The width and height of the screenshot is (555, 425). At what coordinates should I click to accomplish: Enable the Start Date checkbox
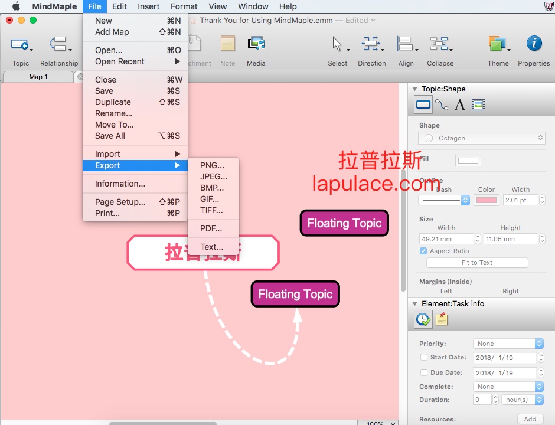click(x=424, y=357)
